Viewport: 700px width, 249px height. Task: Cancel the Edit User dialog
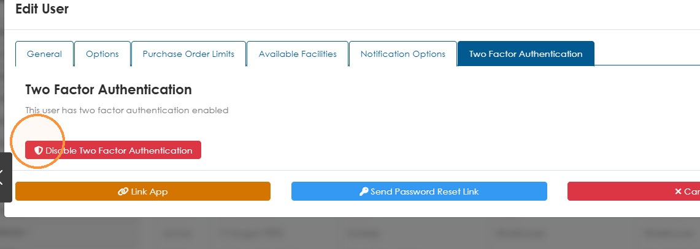[x=634, y=191]
